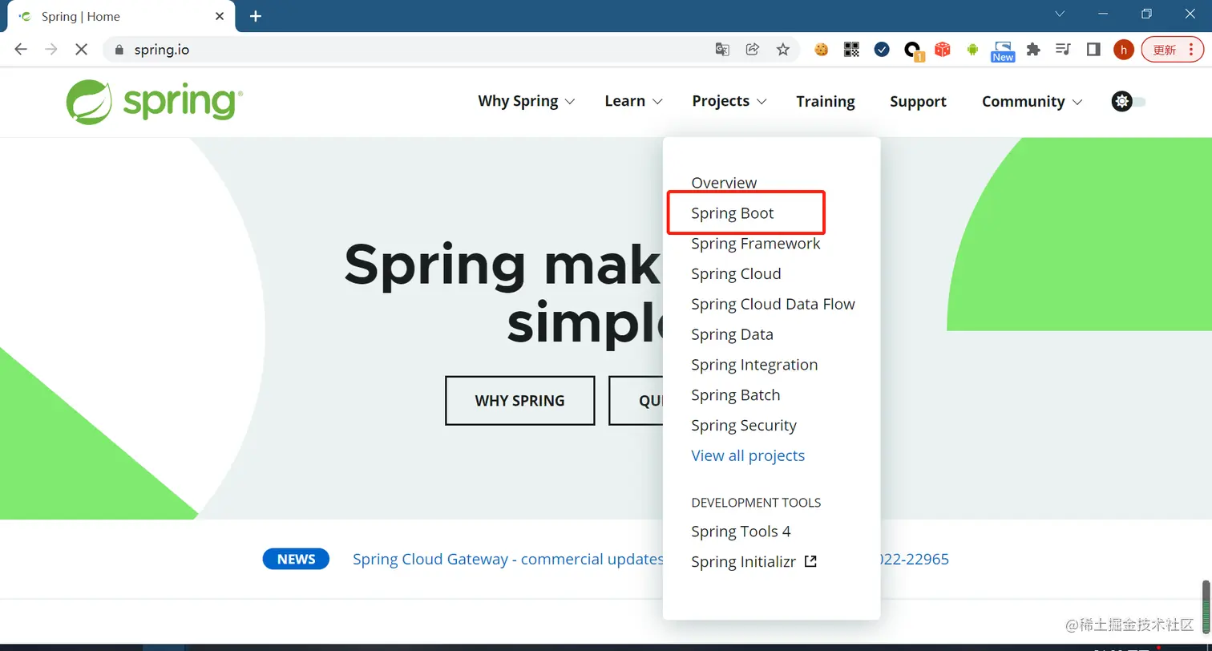The width and height of the screenshot is (1212, 651).
Task: Click the forward navigation arrow
Action: 50,50
